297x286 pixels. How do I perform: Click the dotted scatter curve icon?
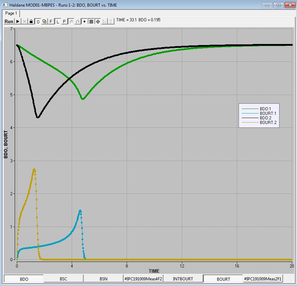(x=78, y=22)
